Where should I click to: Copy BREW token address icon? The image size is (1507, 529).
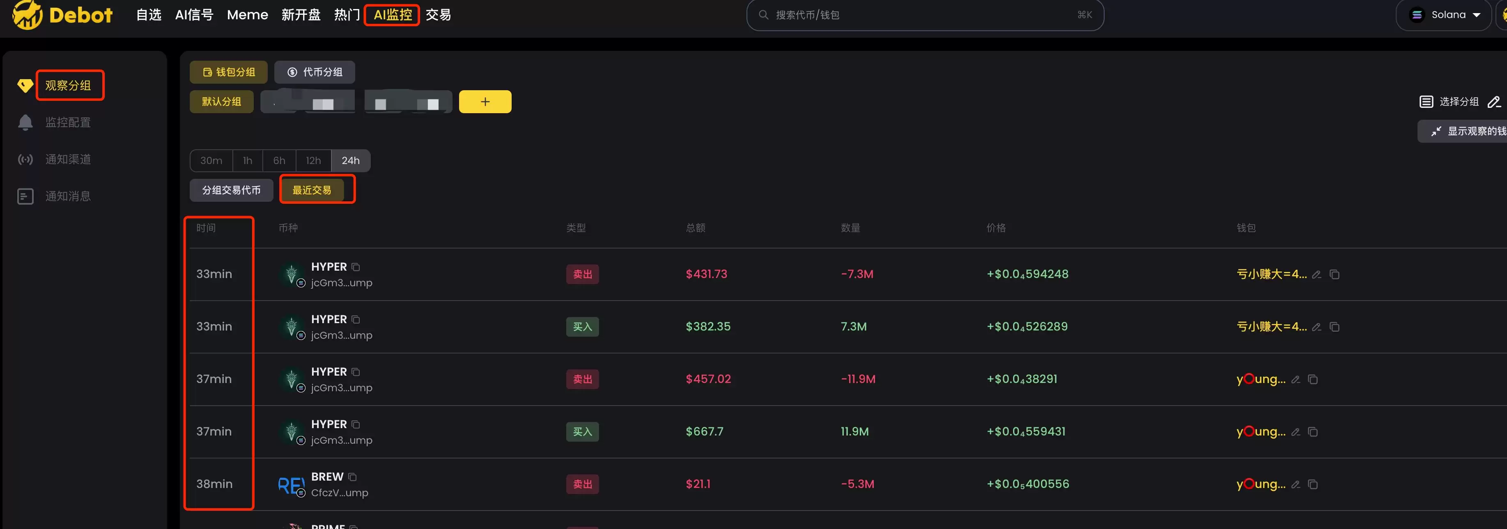(x=352, y=477)
